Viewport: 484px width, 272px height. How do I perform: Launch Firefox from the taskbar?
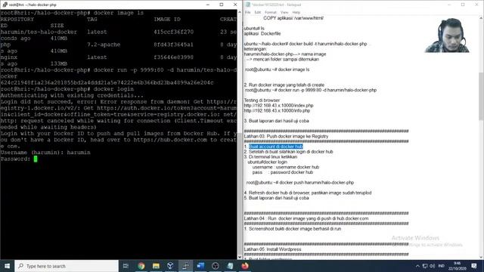(245, 266)
